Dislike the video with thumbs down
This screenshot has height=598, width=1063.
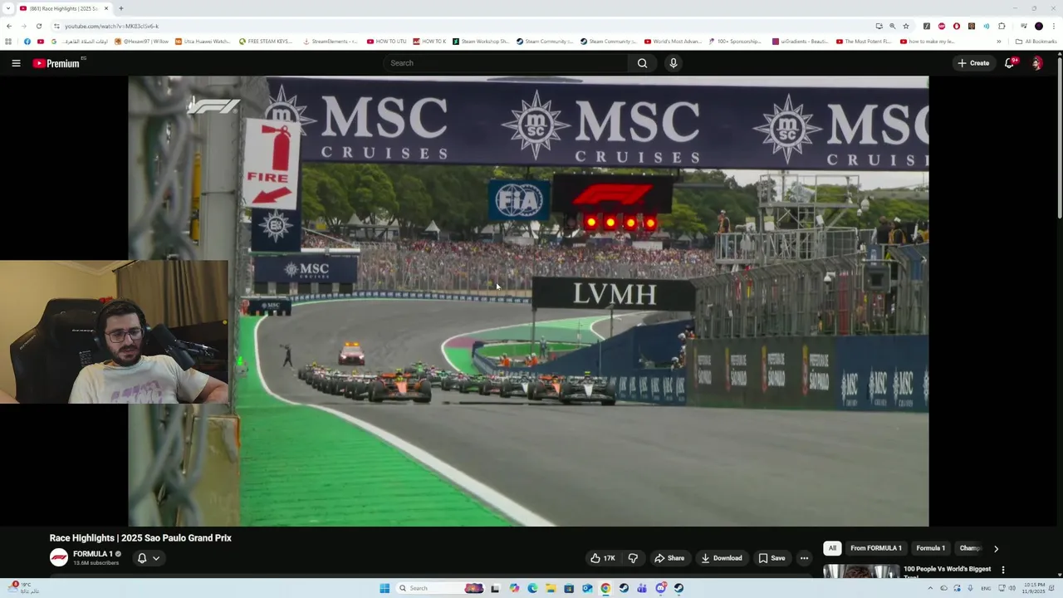(x=633, y=558)
